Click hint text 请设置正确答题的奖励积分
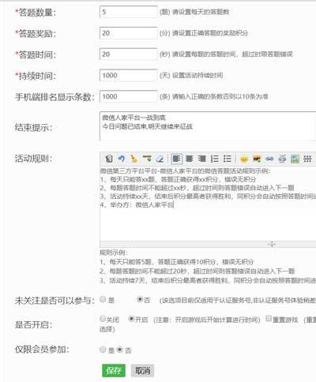316x382 pixels. coord(210,33)
